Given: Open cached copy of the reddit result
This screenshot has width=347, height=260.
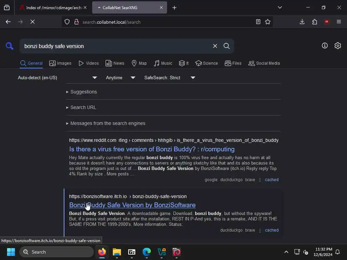Looking at the screenshot, I should [x=272, y=180].
